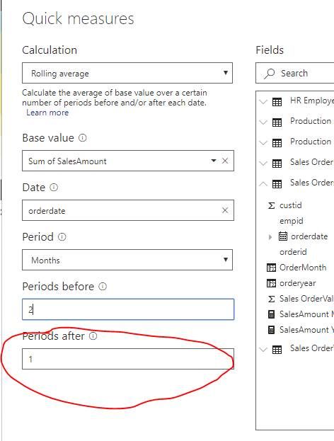
Task: Click the calendar icon for orderdate
Action: [283, 236]
